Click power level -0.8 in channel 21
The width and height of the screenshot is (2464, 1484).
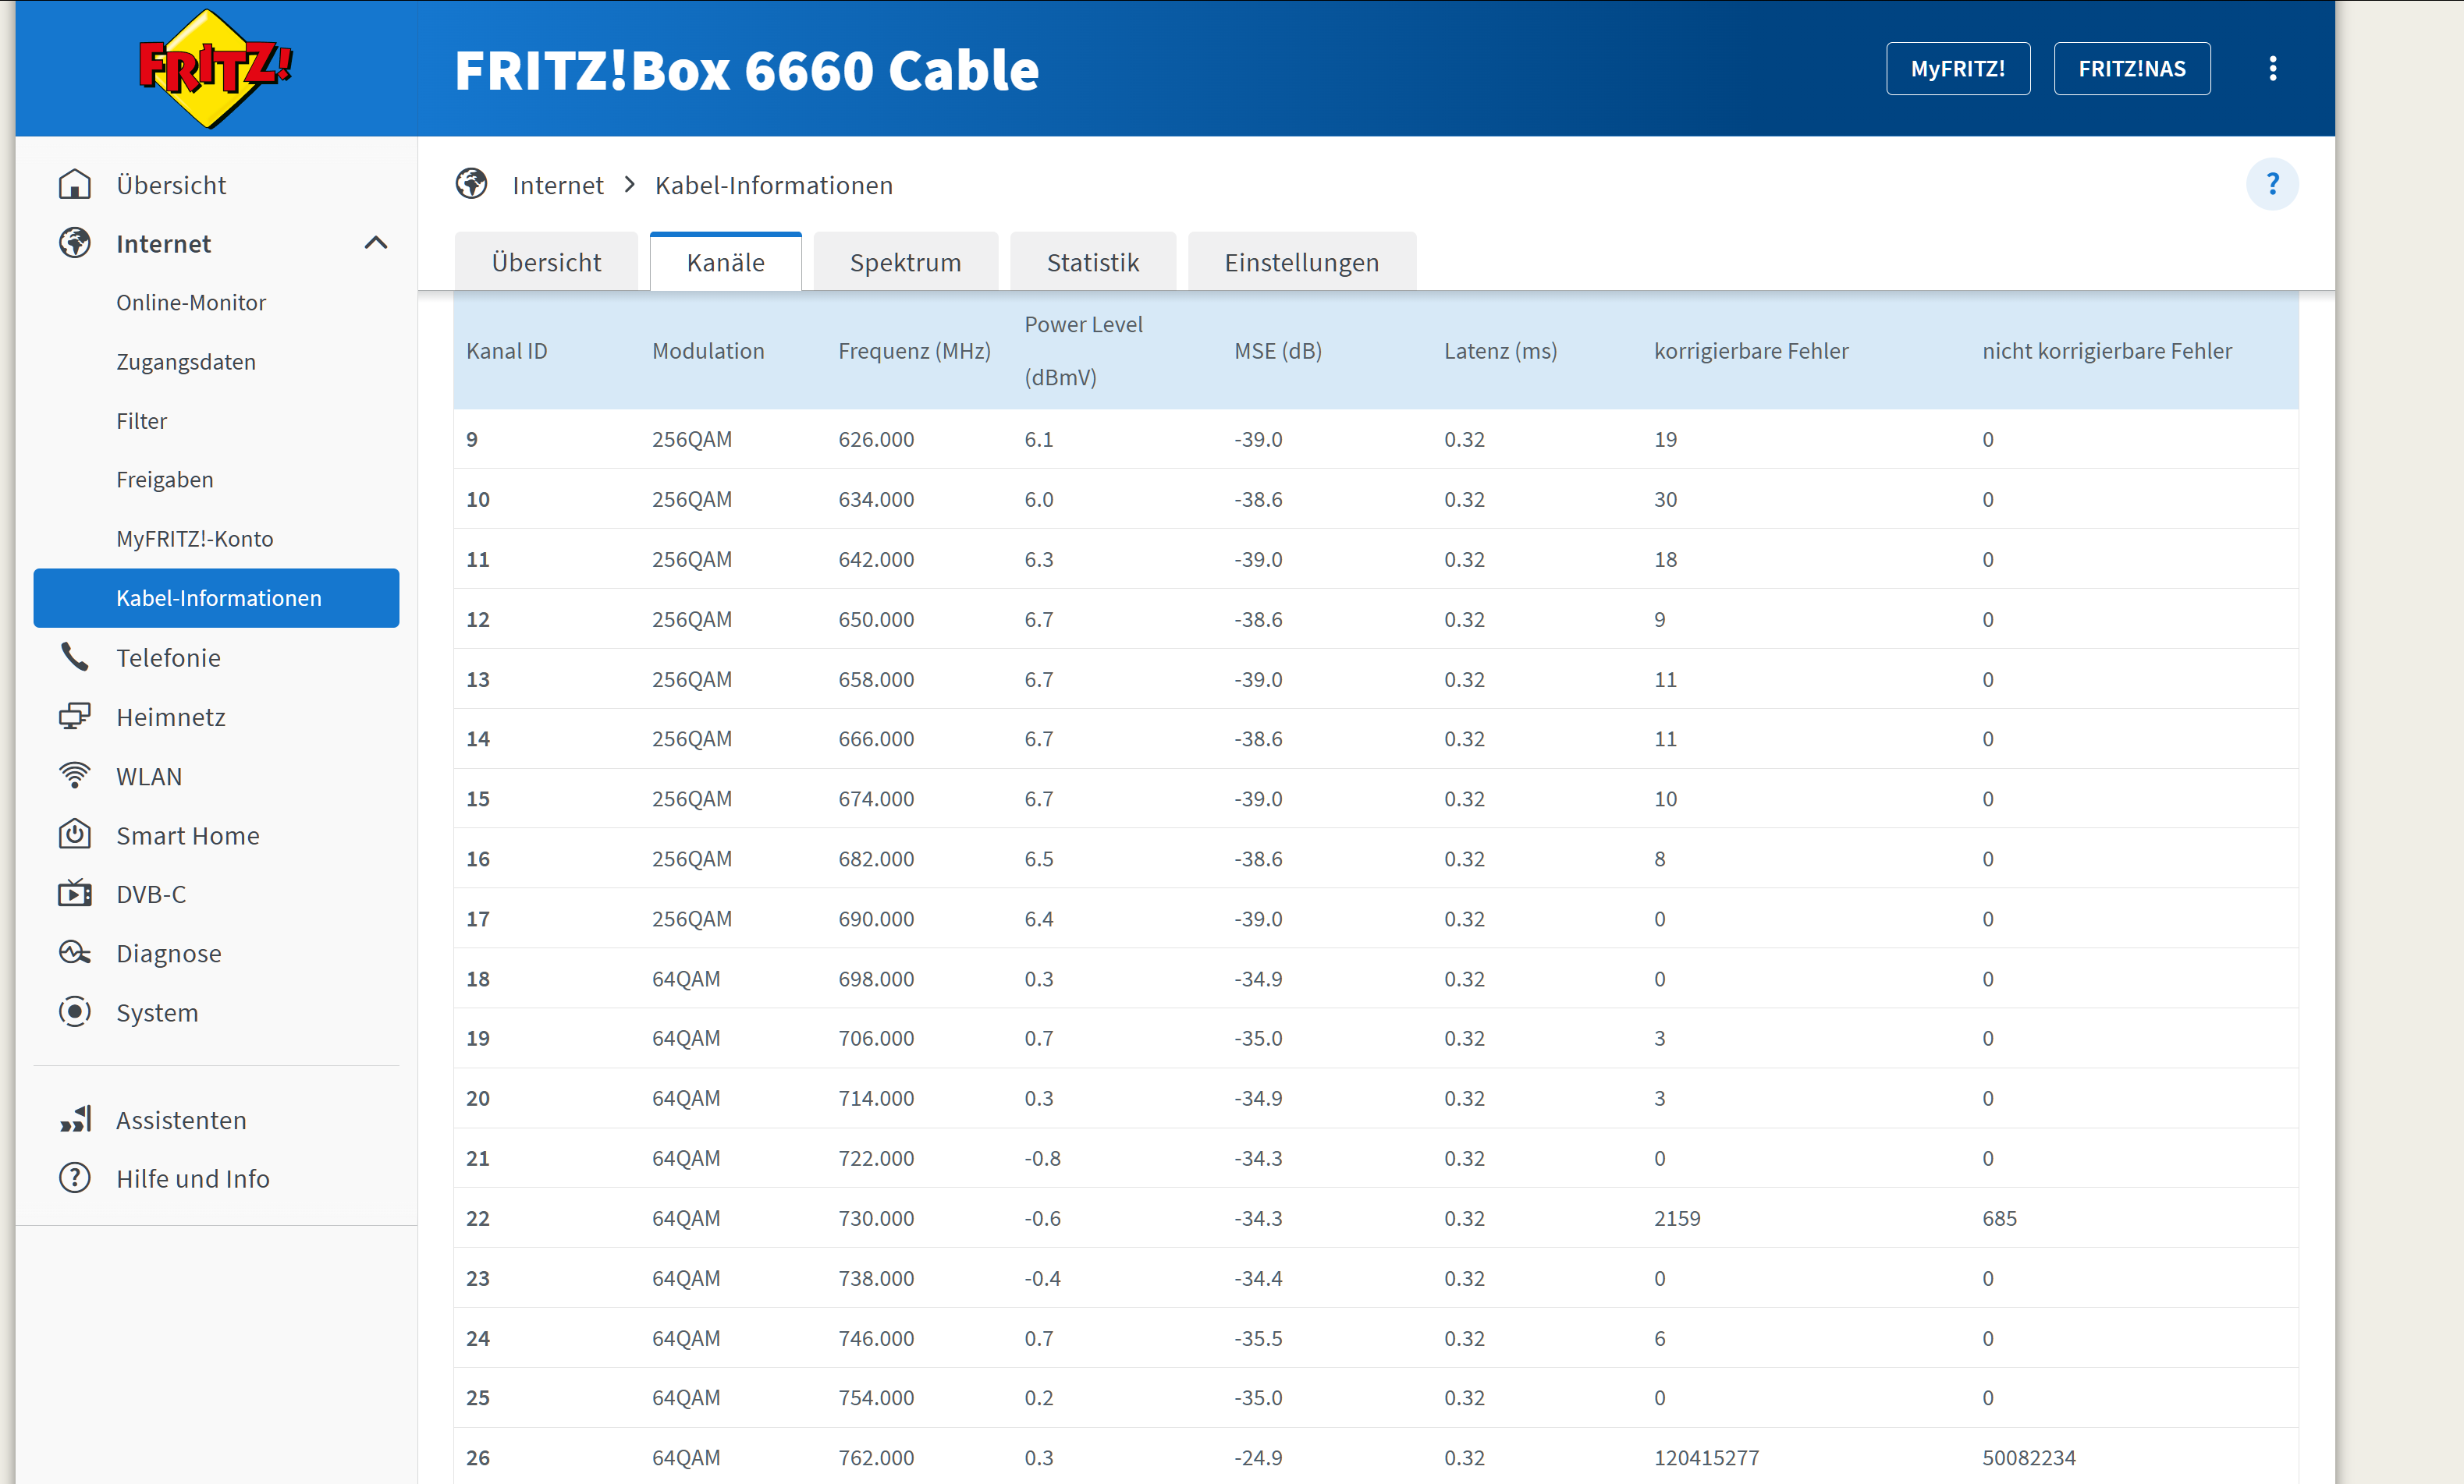[x=1042, y=1157]
